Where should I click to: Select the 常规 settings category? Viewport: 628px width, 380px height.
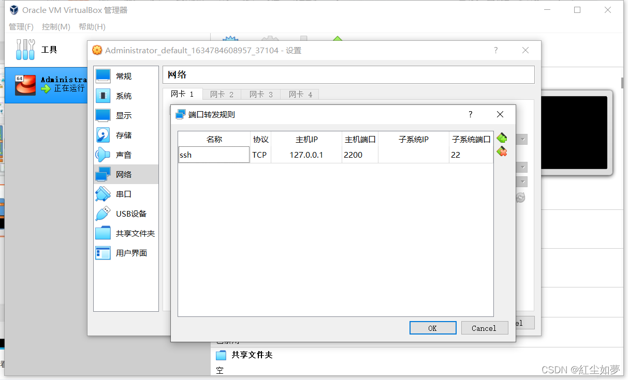126,76
